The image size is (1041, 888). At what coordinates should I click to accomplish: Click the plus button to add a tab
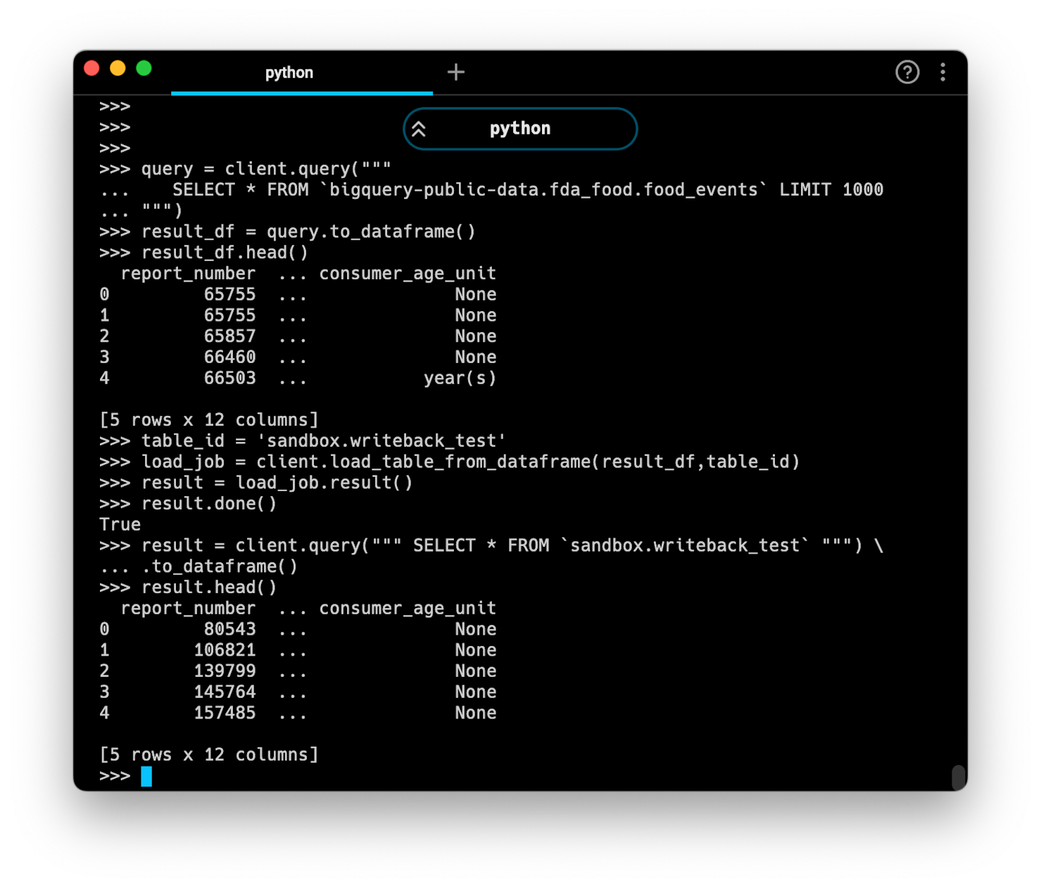click(x=456, y=72)
